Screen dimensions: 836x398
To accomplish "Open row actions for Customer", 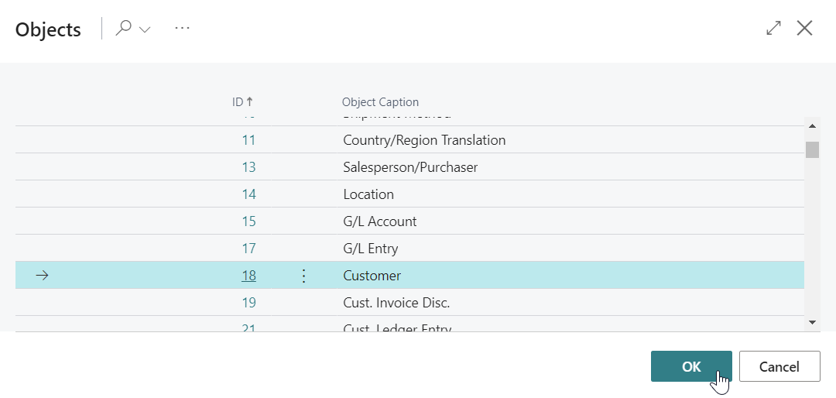I will coord(303,276).
